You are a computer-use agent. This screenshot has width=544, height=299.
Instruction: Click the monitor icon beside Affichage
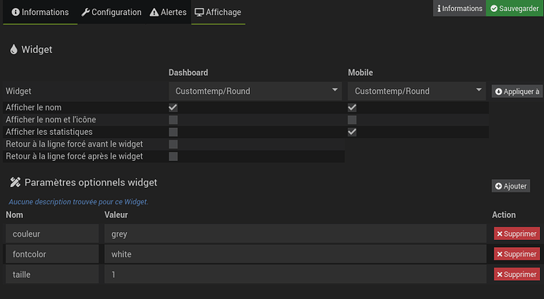click(x=199, y=13)
